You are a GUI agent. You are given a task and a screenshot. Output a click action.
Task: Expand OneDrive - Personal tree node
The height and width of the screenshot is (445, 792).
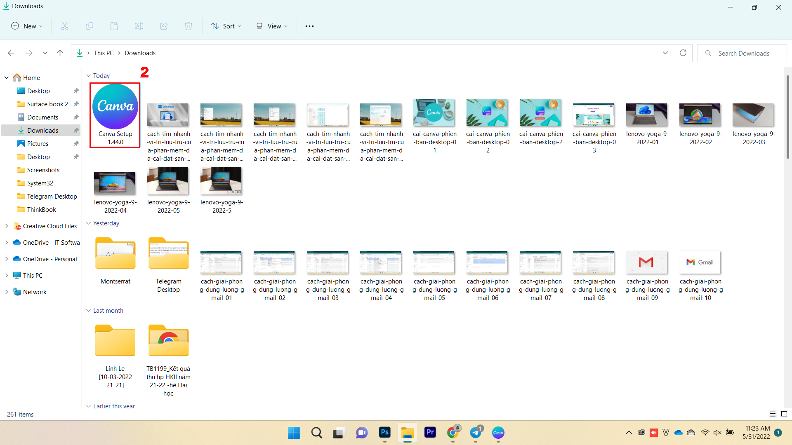pyautogui.click(x=7, y=259)
